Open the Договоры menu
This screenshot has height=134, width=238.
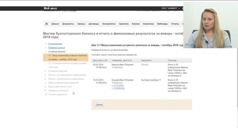(x=94, y=24)
